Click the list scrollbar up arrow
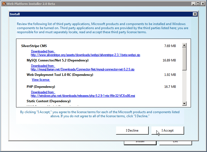The width and height of the screenshot is (207, 152). [184, 45]
